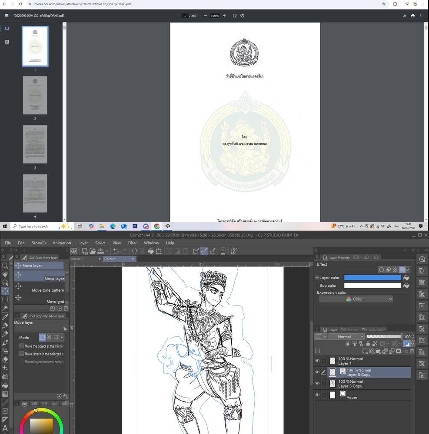Click the Scale/Rotate transform icon
The width and height of the screenshot is (429, 434).
point(159,251)
